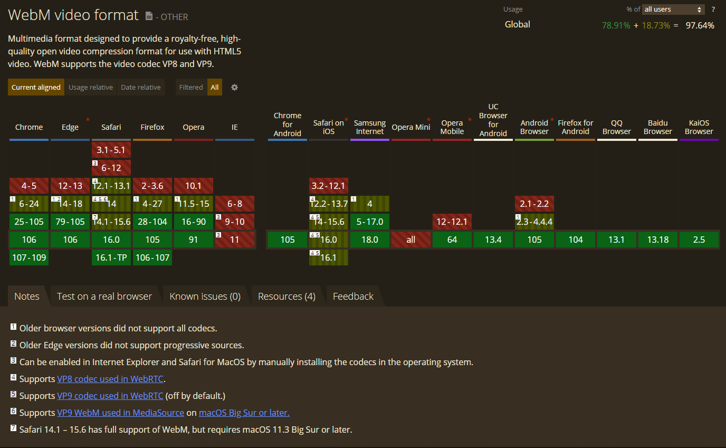Click the Edge 79-105 version cell
This screenshot has width=726, height=448.
(x=70, y=222)
